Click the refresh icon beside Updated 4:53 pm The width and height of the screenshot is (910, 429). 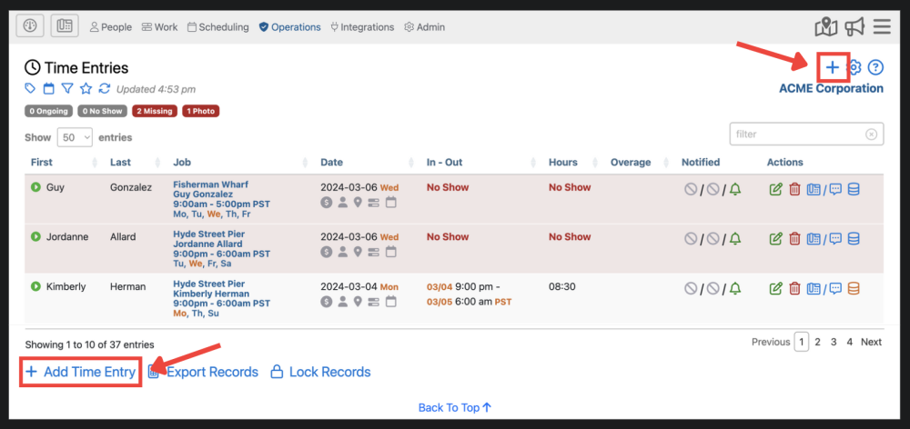105,88
